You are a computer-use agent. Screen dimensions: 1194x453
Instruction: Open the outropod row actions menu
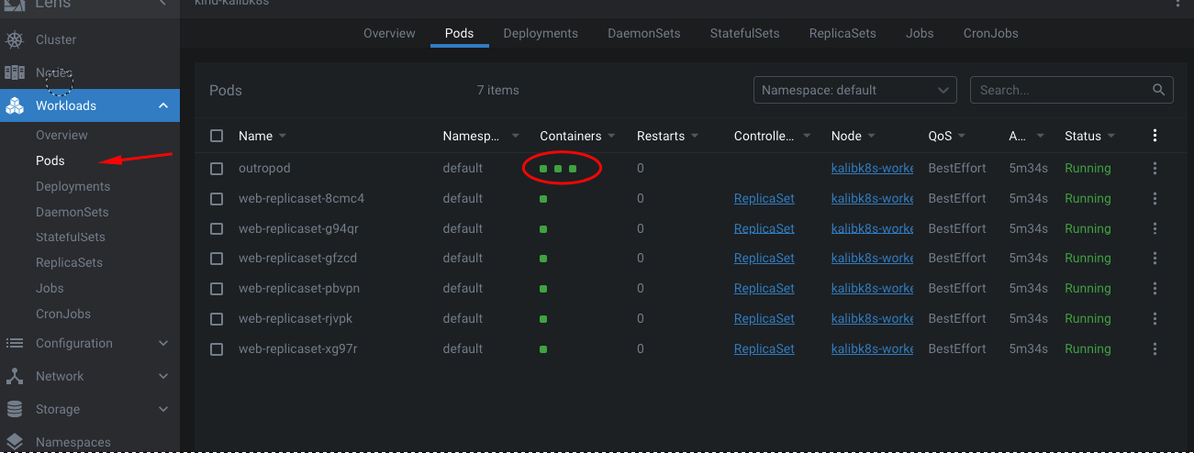1155,169
